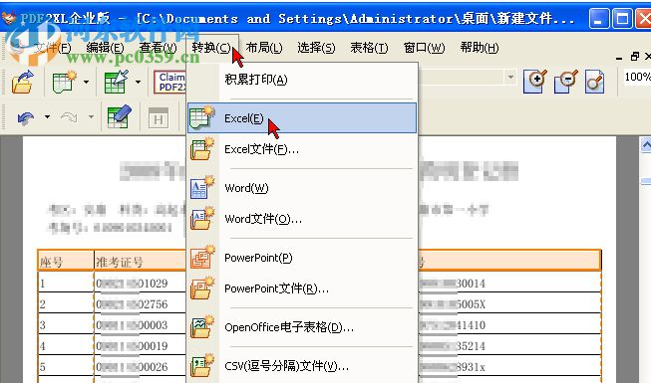This screenshot has height=383, width=651.
Task: Click the OpenOffice spreadsheet icon in menu
Action: click(202, 327)
